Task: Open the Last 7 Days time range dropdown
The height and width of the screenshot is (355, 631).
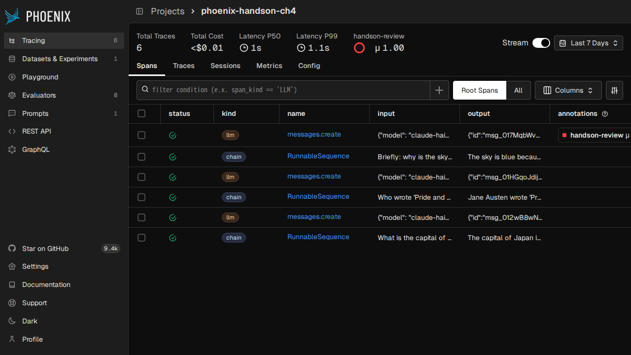Action: 588,43
